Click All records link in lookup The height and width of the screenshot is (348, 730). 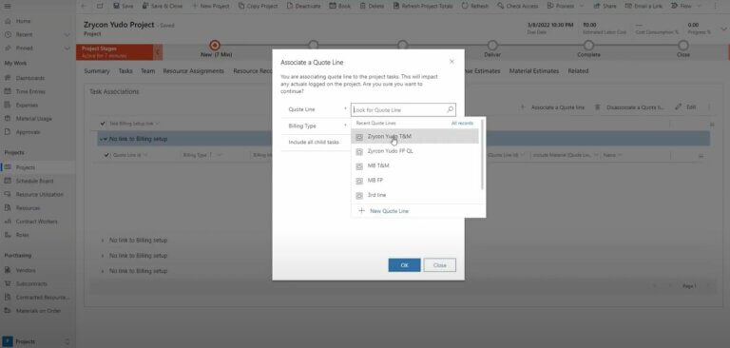tap(462, 123)
